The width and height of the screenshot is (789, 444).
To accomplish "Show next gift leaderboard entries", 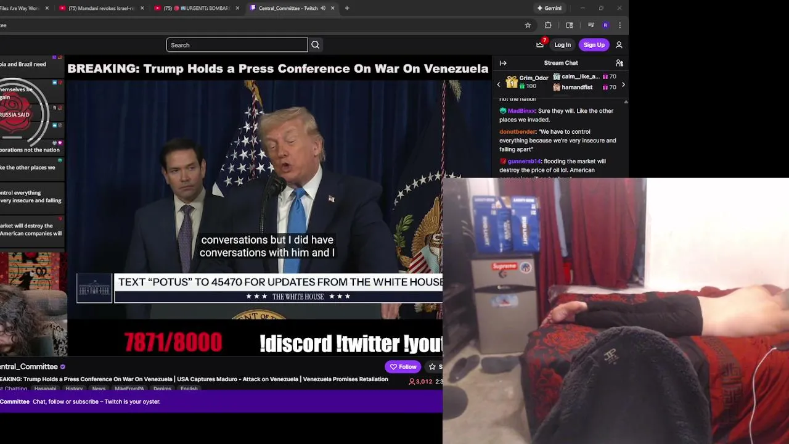I will point(623,84).
